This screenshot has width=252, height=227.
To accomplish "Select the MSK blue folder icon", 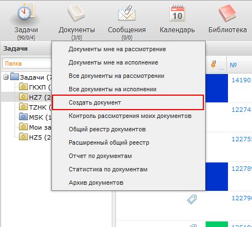I will pyautogui.click(x=23, y=116).
